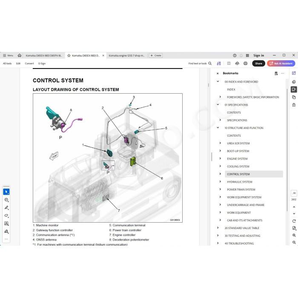This screenshot has width=298, height=298.
Task: Open page display options icon
Action: pyautogui.click(x=294, y=228)
